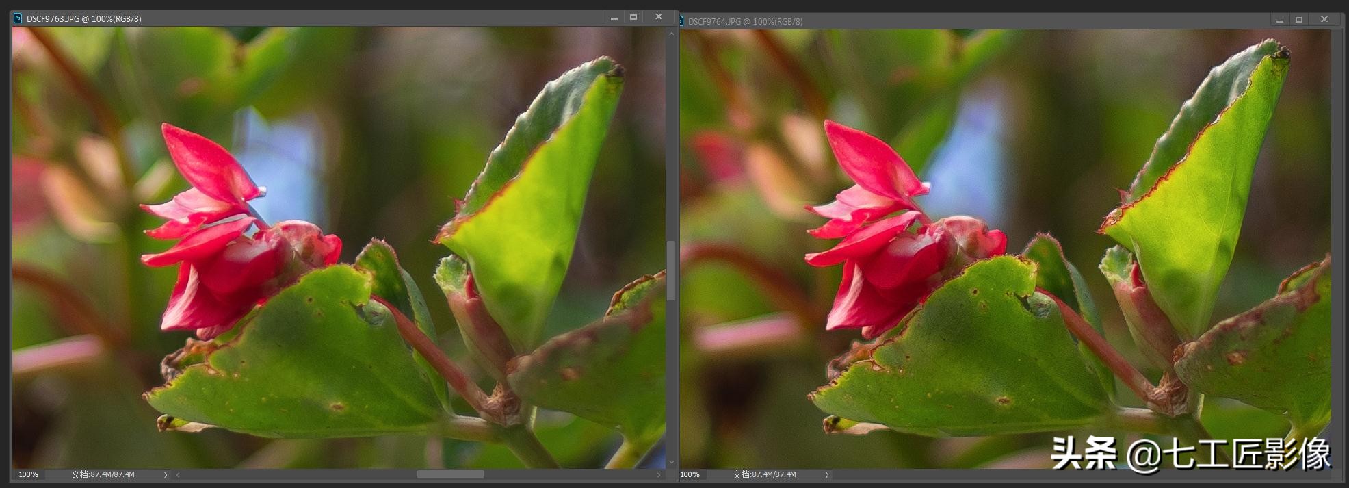The height and width of the screenshot is (488, 1349).
Task: Minimize the DSCF9763.JPG document window
Action: pyautogui.click(x=614, y=18)
